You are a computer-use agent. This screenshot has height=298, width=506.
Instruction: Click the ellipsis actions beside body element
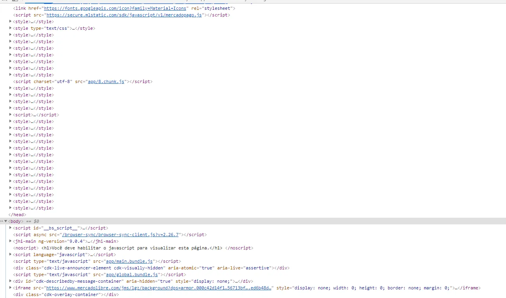click(x=2, y=221)
